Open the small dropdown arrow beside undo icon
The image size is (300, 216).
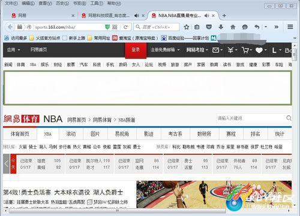tap(266, 27)
